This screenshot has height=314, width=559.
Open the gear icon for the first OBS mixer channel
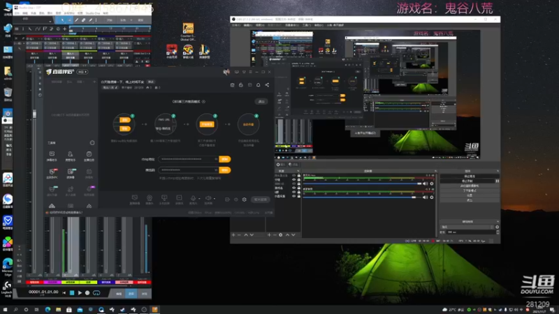[432, 184]
